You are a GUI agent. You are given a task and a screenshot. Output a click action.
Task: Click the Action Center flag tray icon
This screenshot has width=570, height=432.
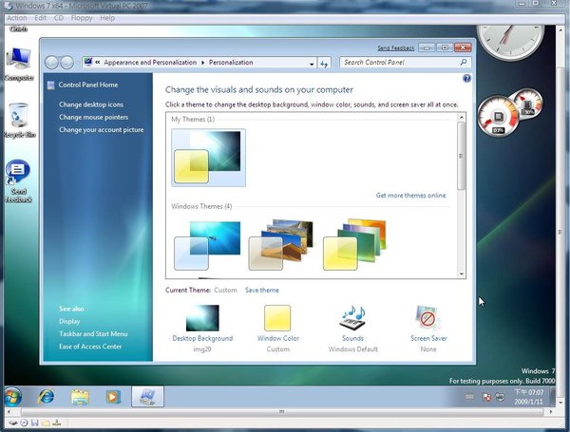point(486,397)
